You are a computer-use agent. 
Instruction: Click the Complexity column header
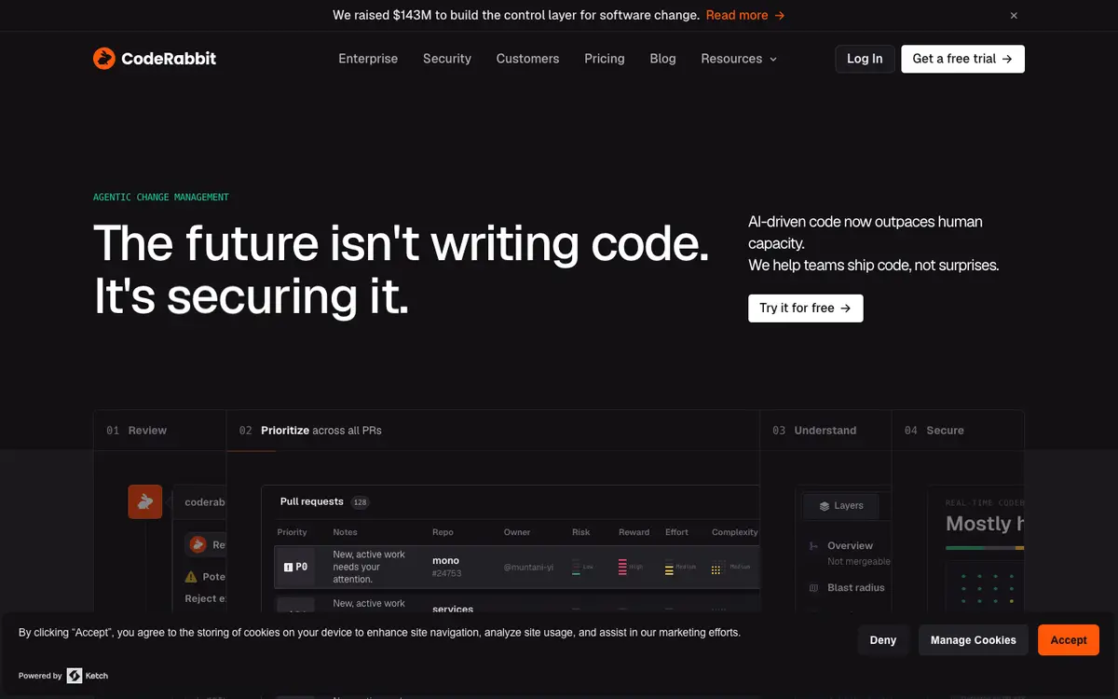click(735, 532)
